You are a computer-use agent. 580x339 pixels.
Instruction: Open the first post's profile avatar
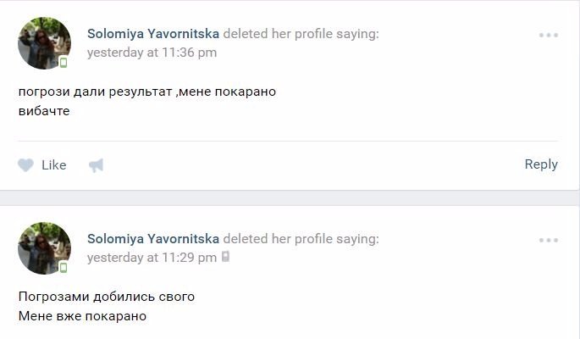tap(43, 43)
